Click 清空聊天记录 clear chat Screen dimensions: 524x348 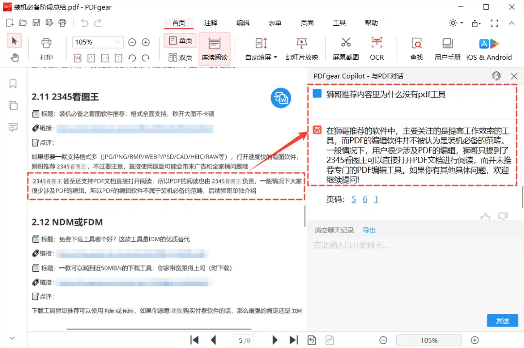(334, 230)
